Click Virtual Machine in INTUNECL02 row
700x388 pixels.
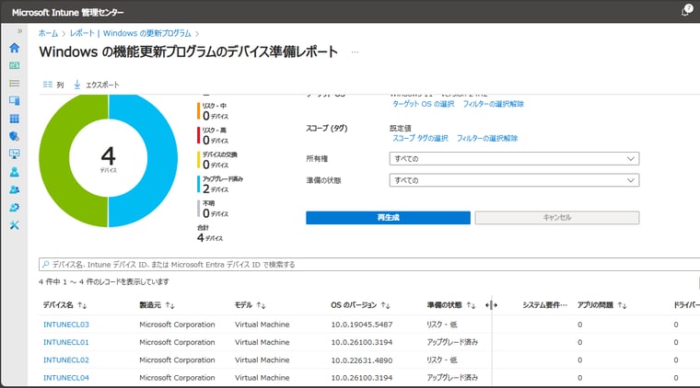[262, 359]
